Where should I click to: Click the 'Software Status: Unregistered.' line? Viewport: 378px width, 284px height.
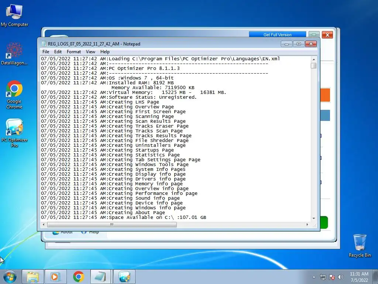point(119,97)
